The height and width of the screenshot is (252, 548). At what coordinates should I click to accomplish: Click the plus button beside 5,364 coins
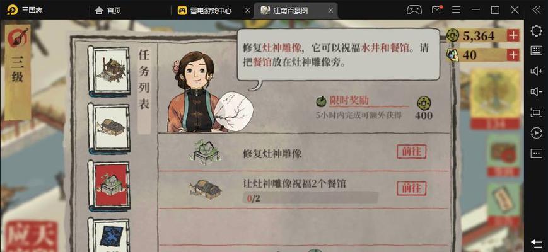[x=513, y=36]
